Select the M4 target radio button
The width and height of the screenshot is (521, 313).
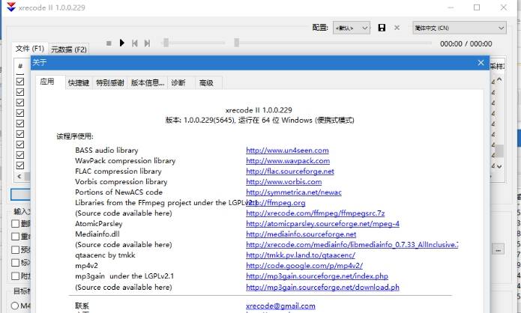pyautogui.click(x=15, y=306)
